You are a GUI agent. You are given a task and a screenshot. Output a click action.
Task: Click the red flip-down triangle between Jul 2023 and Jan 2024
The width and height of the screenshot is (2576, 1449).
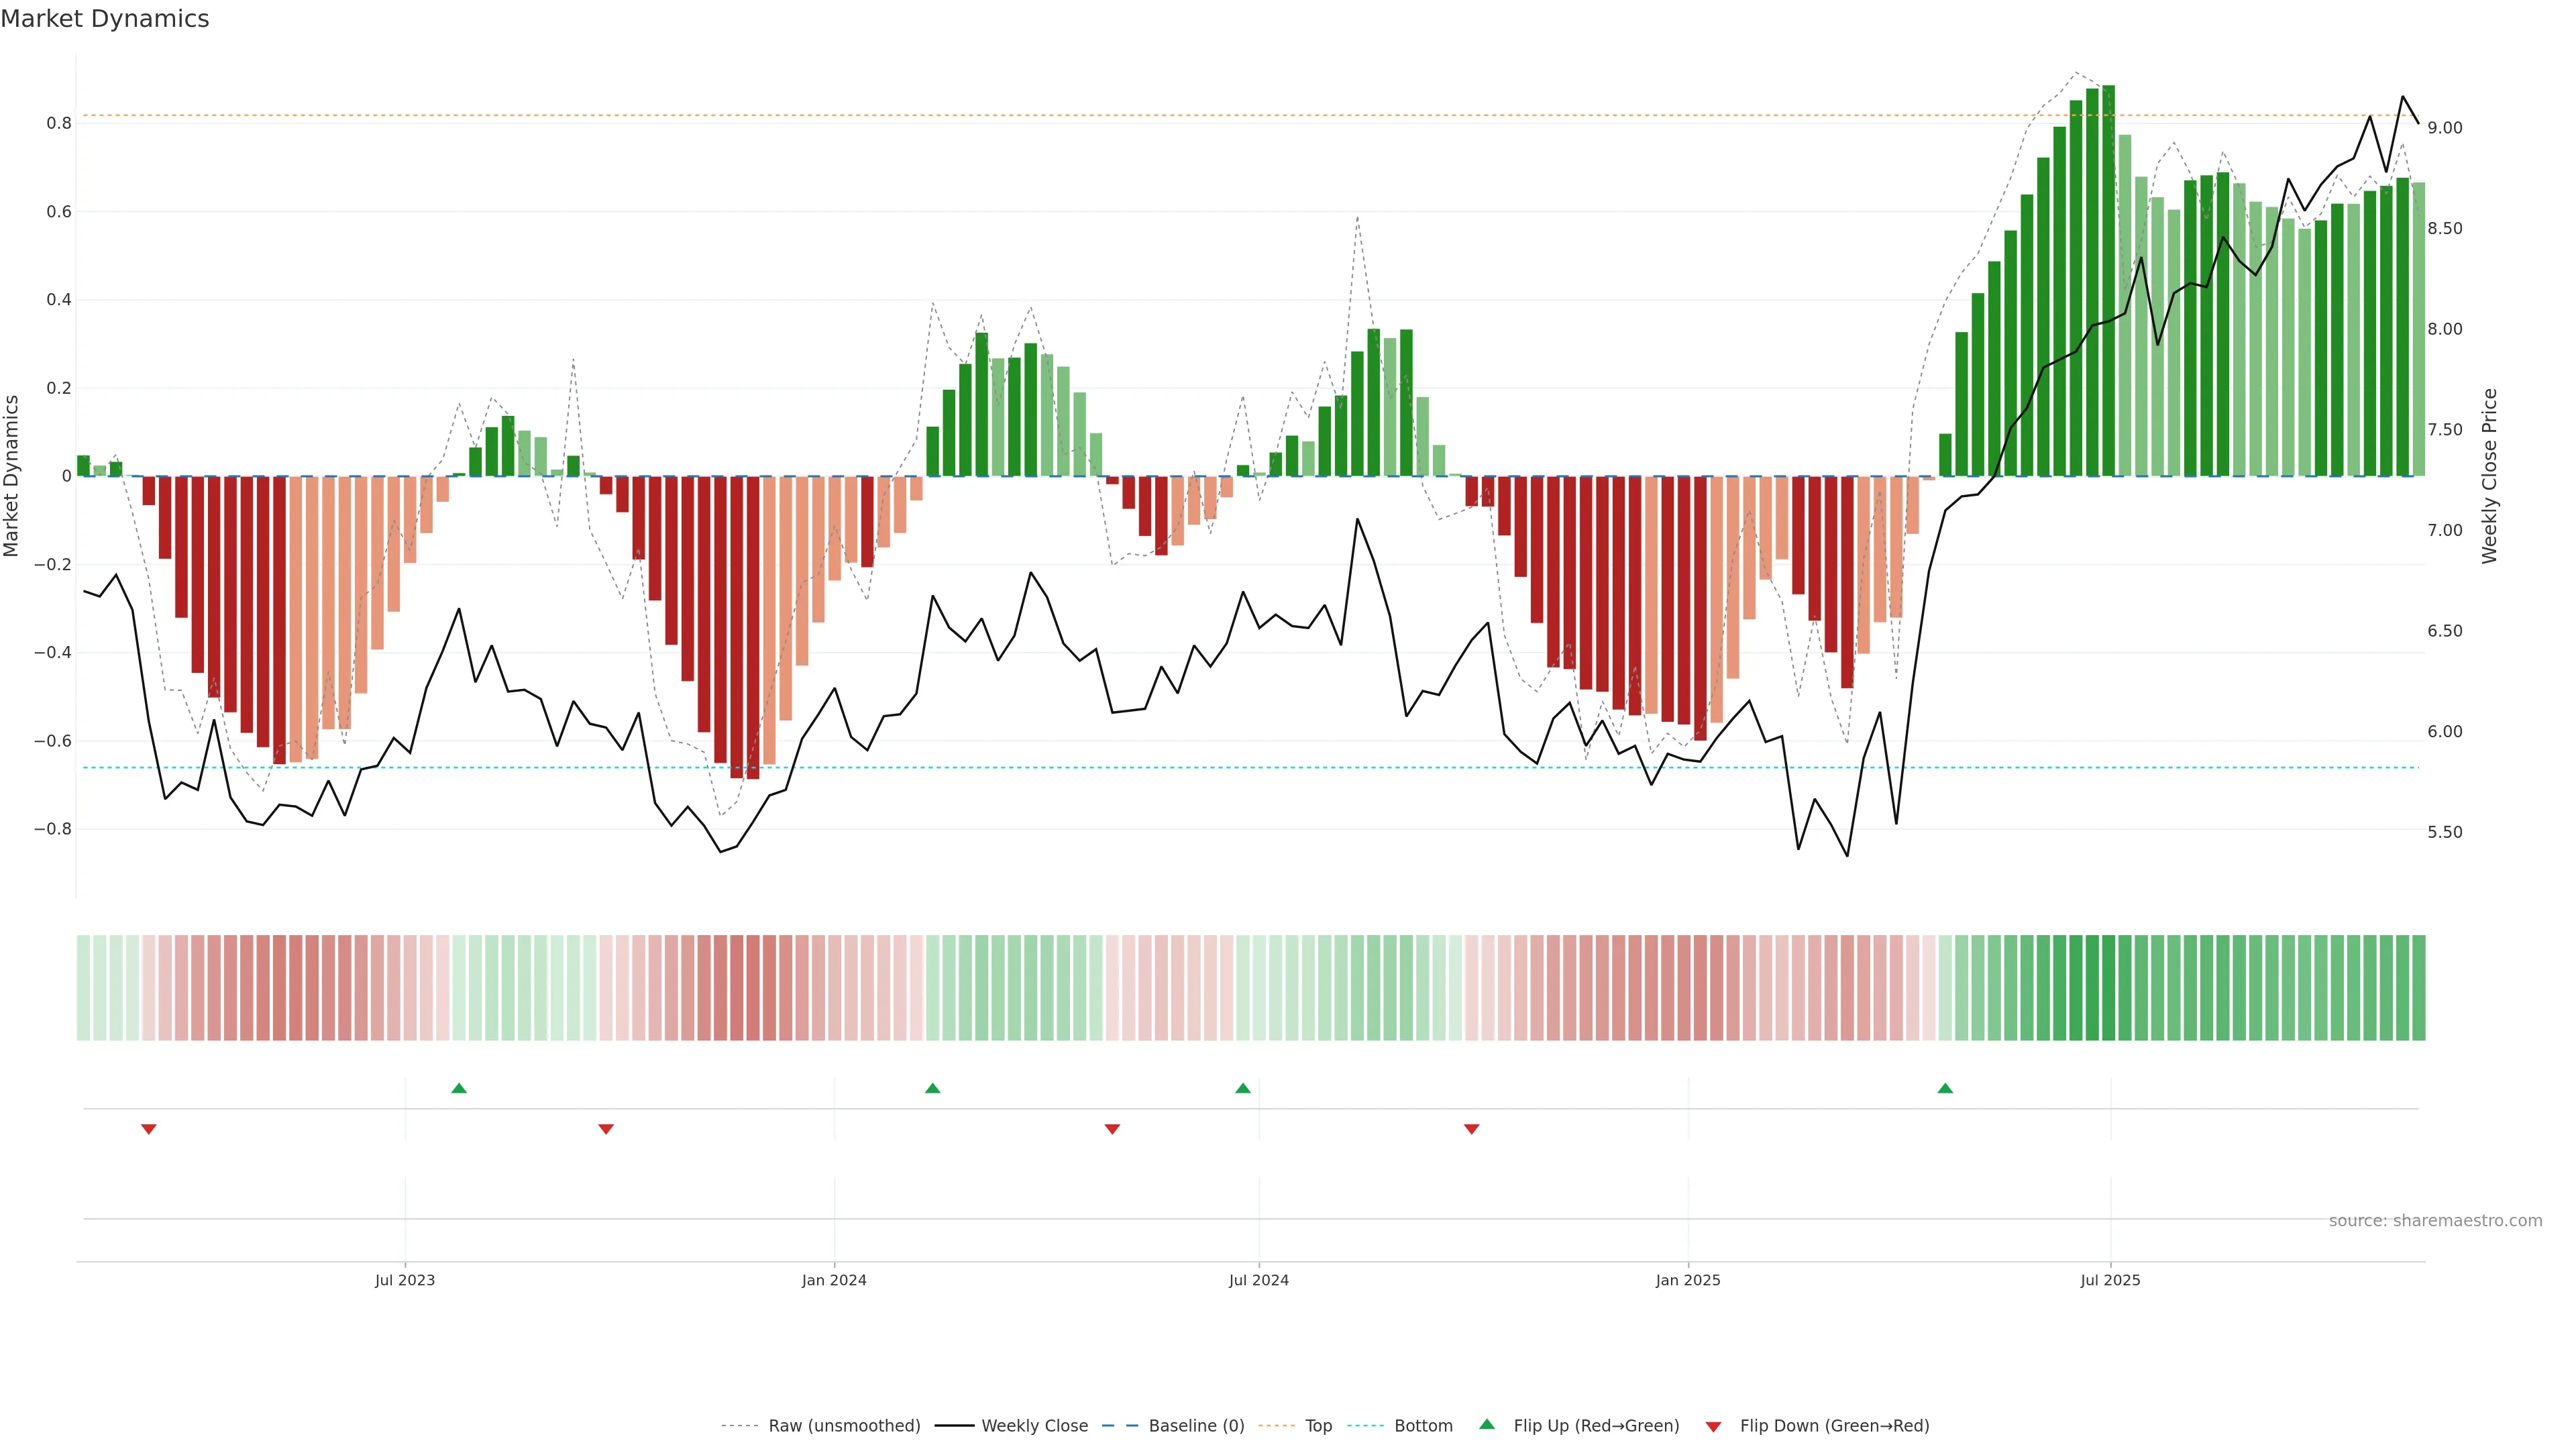[606, 1129]
